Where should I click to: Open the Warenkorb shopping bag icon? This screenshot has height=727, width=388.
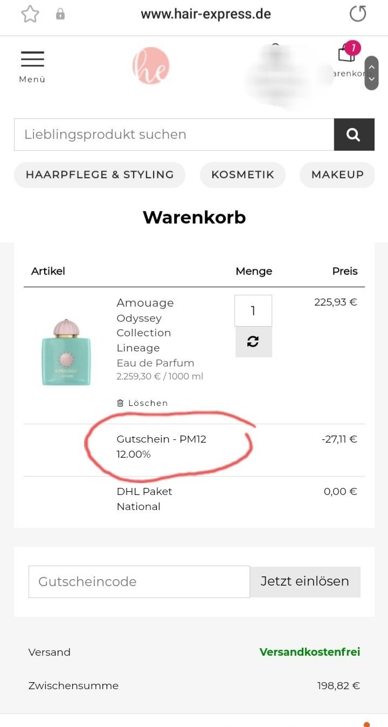pyautogui.click(x=347, y=54)
